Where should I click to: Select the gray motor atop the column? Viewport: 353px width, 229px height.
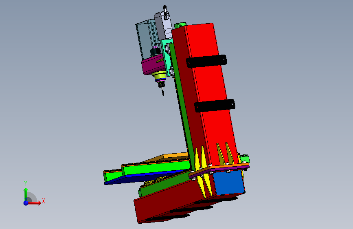(x=164, y=26)
